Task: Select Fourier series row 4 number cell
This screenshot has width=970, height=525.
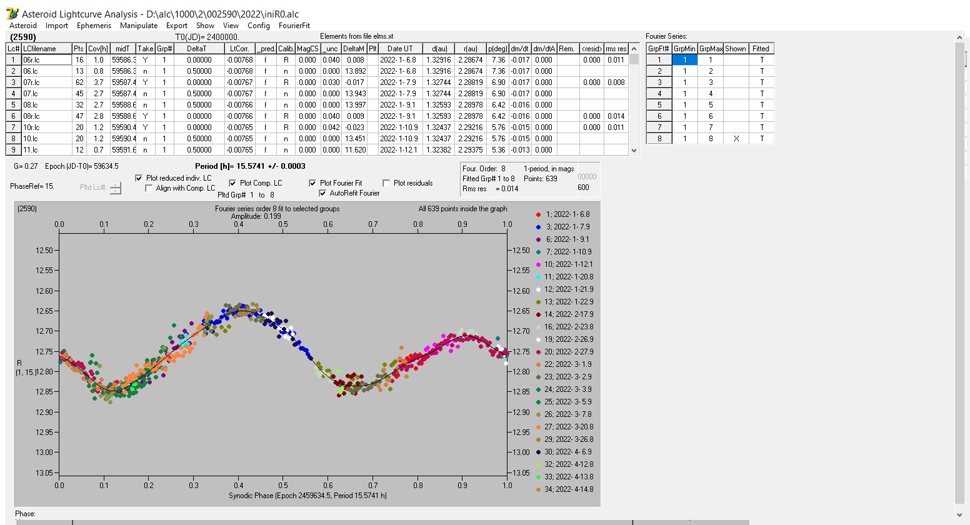Action: [659, 94]
